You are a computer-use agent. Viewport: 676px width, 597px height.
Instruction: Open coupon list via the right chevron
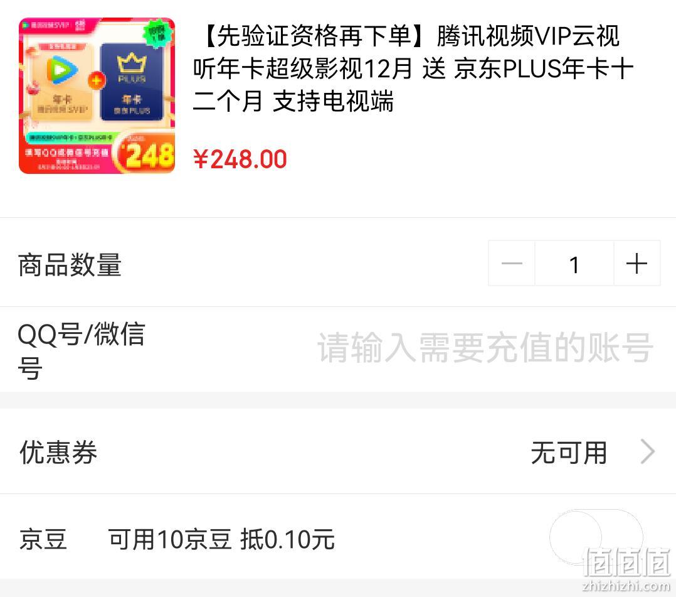click(648, 451)
